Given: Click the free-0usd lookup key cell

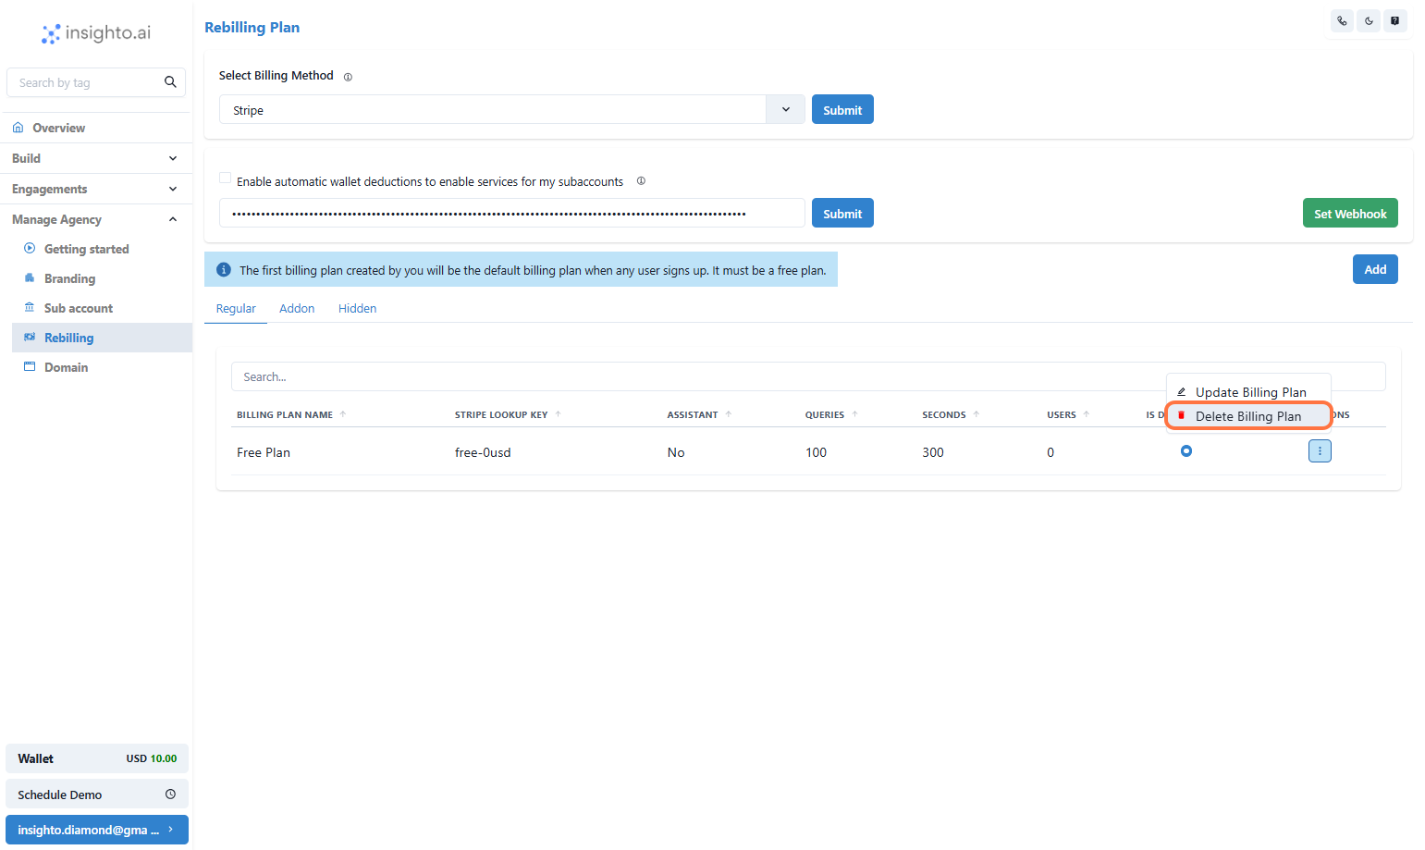Looking at the screenshot, I should pyautogui.click(x=483, y=452).
